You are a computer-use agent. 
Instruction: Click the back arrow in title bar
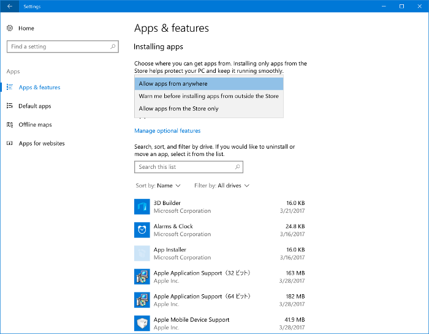coord(10,6)
